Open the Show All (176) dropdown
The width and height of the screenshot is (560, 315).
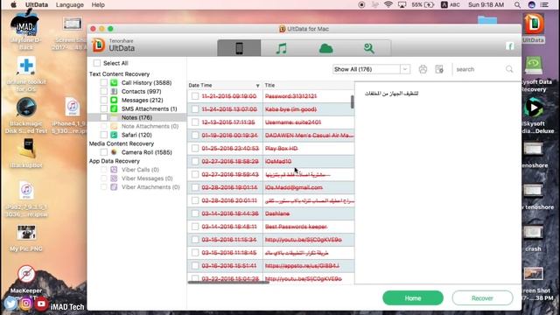click(371, 69)
